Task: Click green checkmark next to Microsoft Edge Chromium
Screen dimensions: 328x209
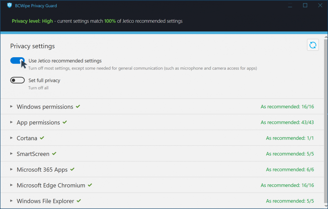Action: [90, 185]
